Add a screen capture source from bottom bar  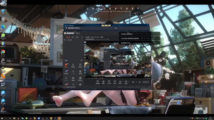[x=98, y=82]
